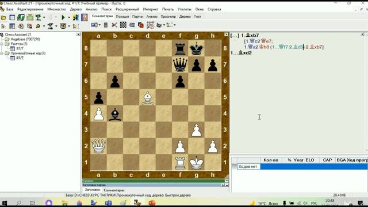Open the dropdown arrow next to play button
This screenshot has width=368, height=207.
(69, 18)
